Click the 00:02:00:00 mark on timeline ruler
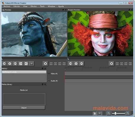 coord(104,68)
